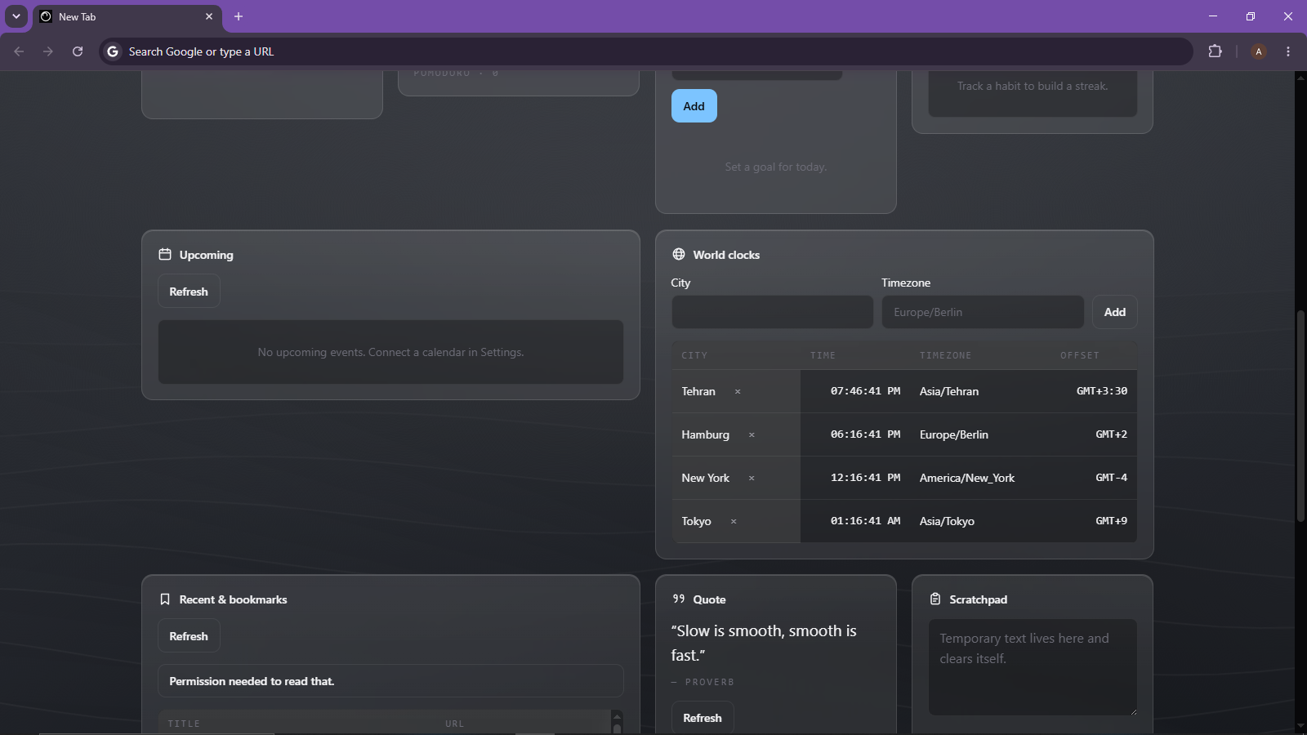Select the Asia/Tehran timezone cell
The height and width of the screenshot is (735, 1307).
coord(949,391)
